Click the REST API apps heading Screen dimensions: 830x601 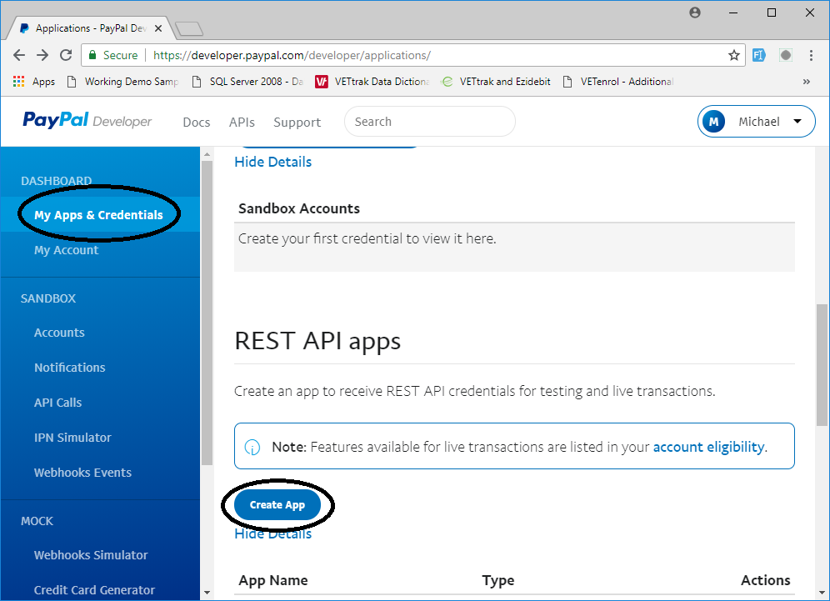317,341
